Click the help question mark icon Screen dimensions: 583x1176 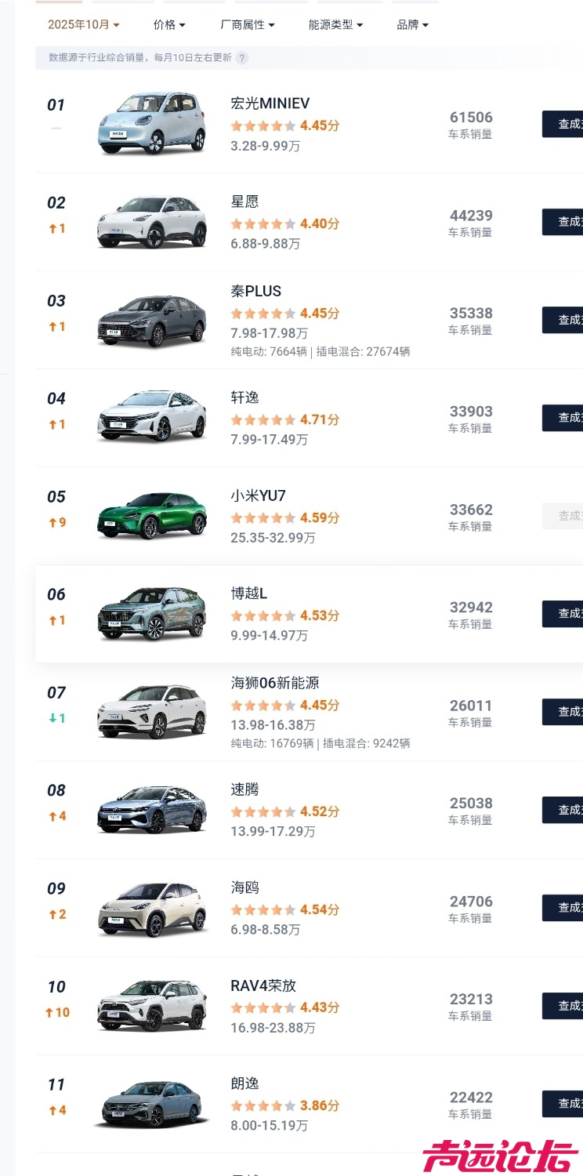pos(242,58)
